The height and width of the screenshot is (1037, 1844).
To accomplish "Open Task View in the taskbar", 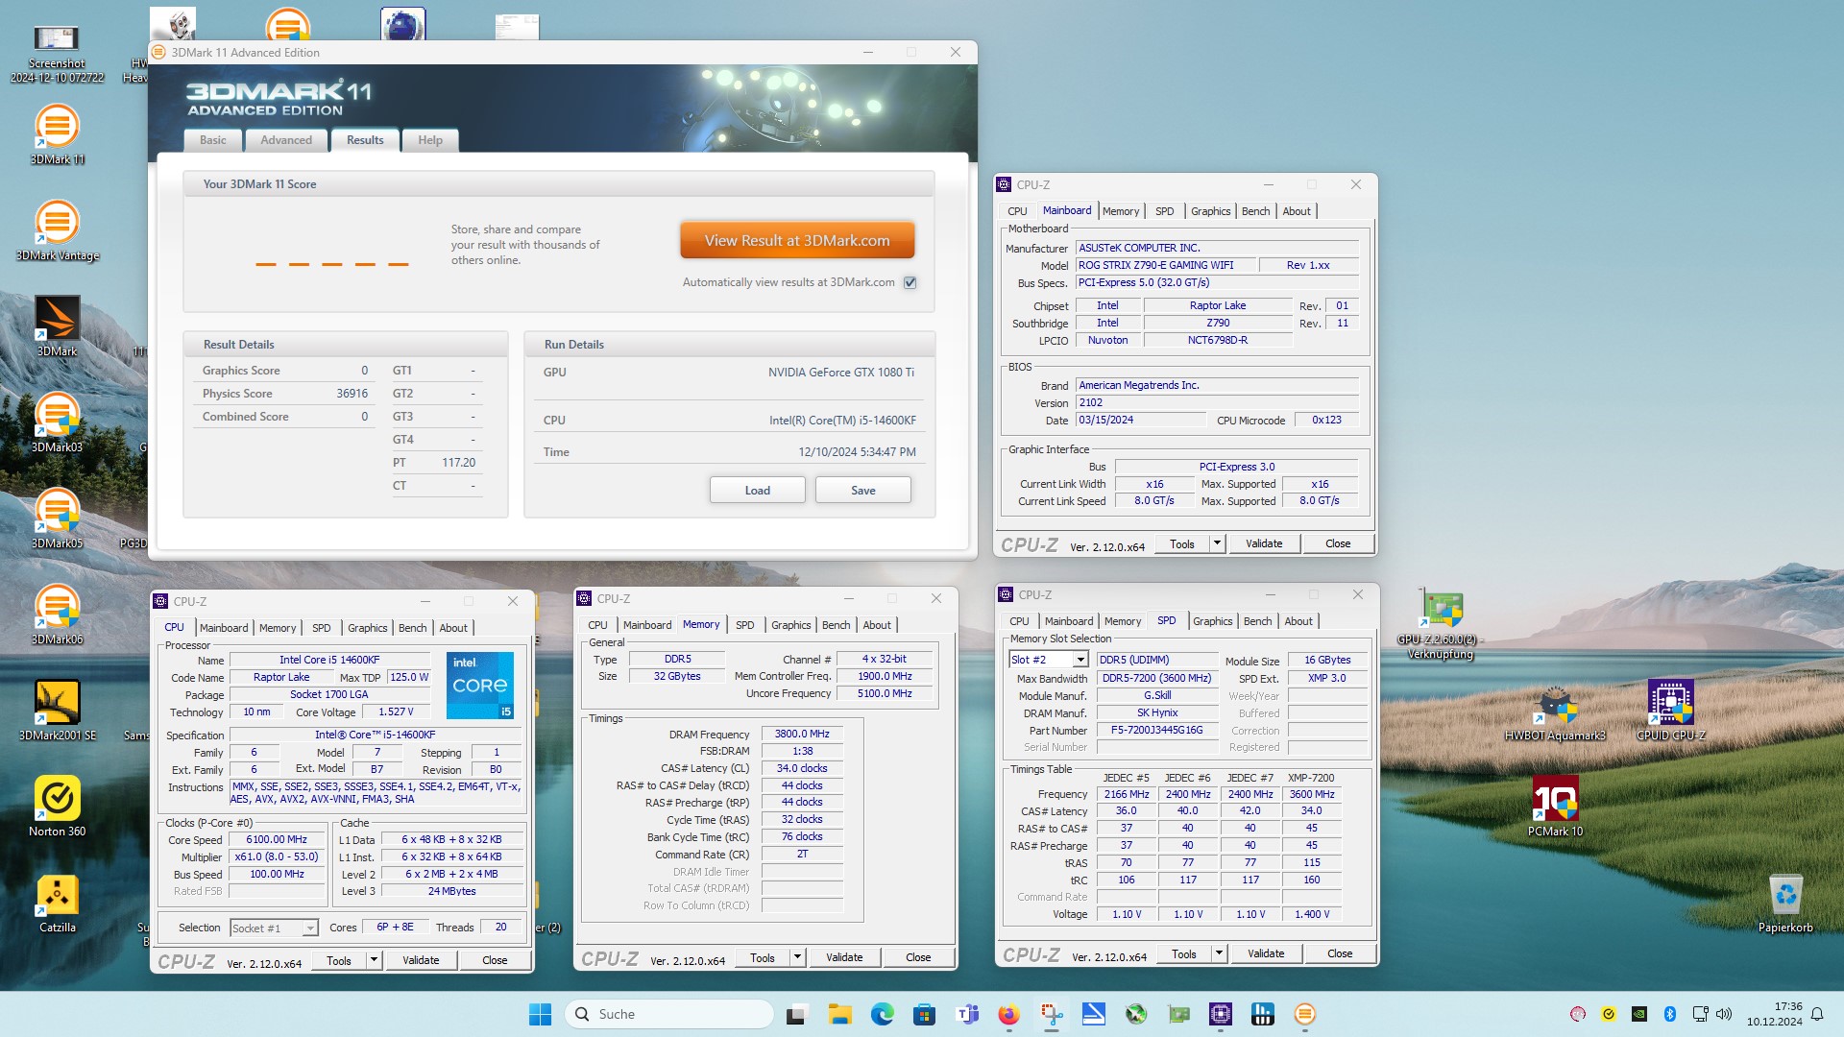I will click(796, 1014).
